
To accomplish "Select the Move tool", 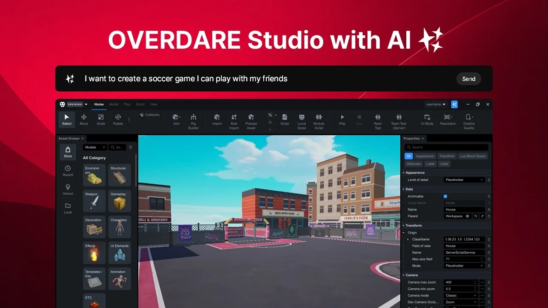I will coord(84,119).
